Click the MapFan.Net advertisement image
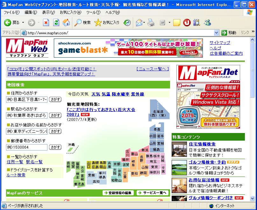Image resolution: width=257 pixels, height=210 pixels. coord(208,97)
